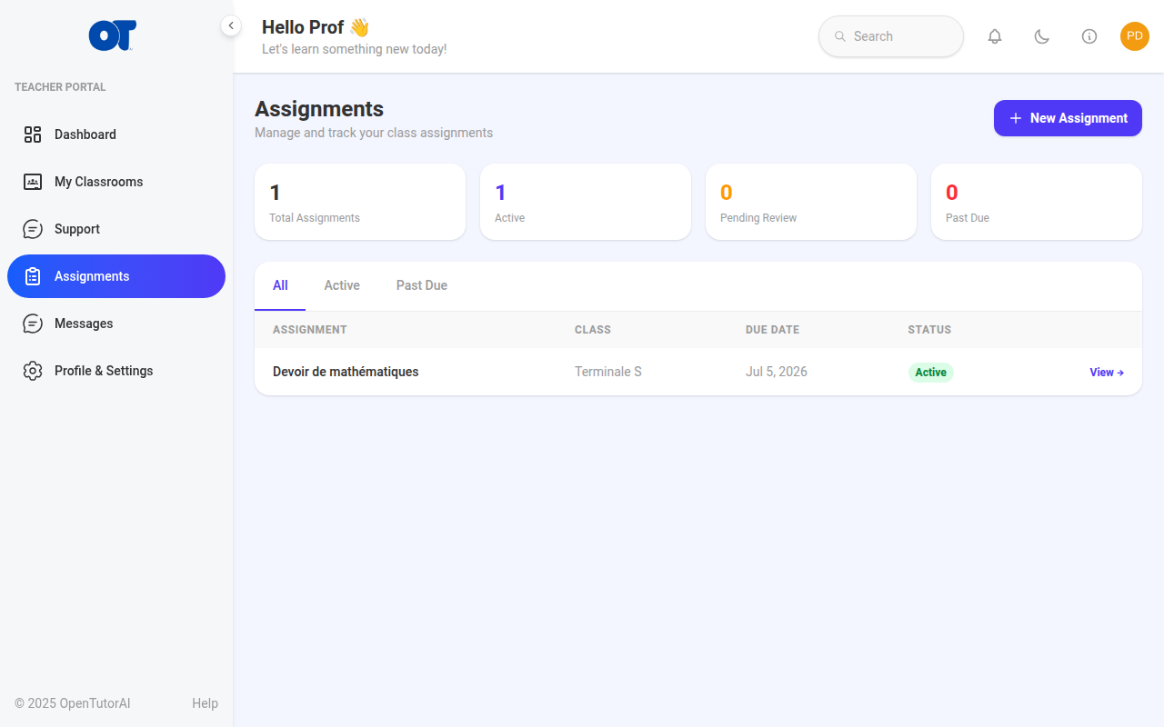Click the Profile & Settings gear icon
The width and height of the screenshot is (1164, 727).
[33, 371]
